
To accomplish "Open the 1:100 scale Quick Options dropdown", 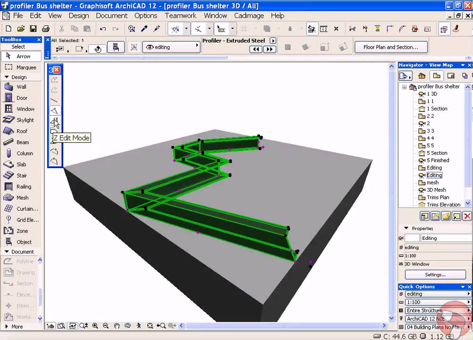I will 438,302.
